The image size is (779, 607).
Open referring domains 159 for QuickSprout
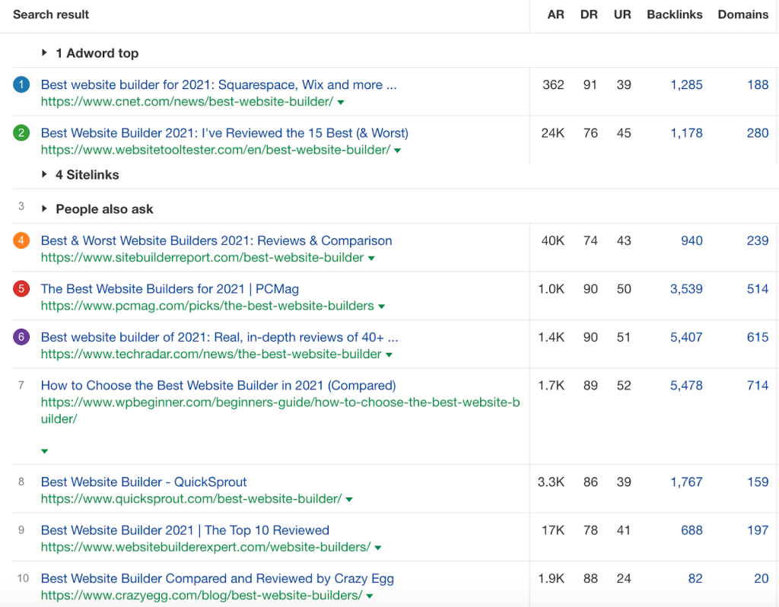(758, 481)
